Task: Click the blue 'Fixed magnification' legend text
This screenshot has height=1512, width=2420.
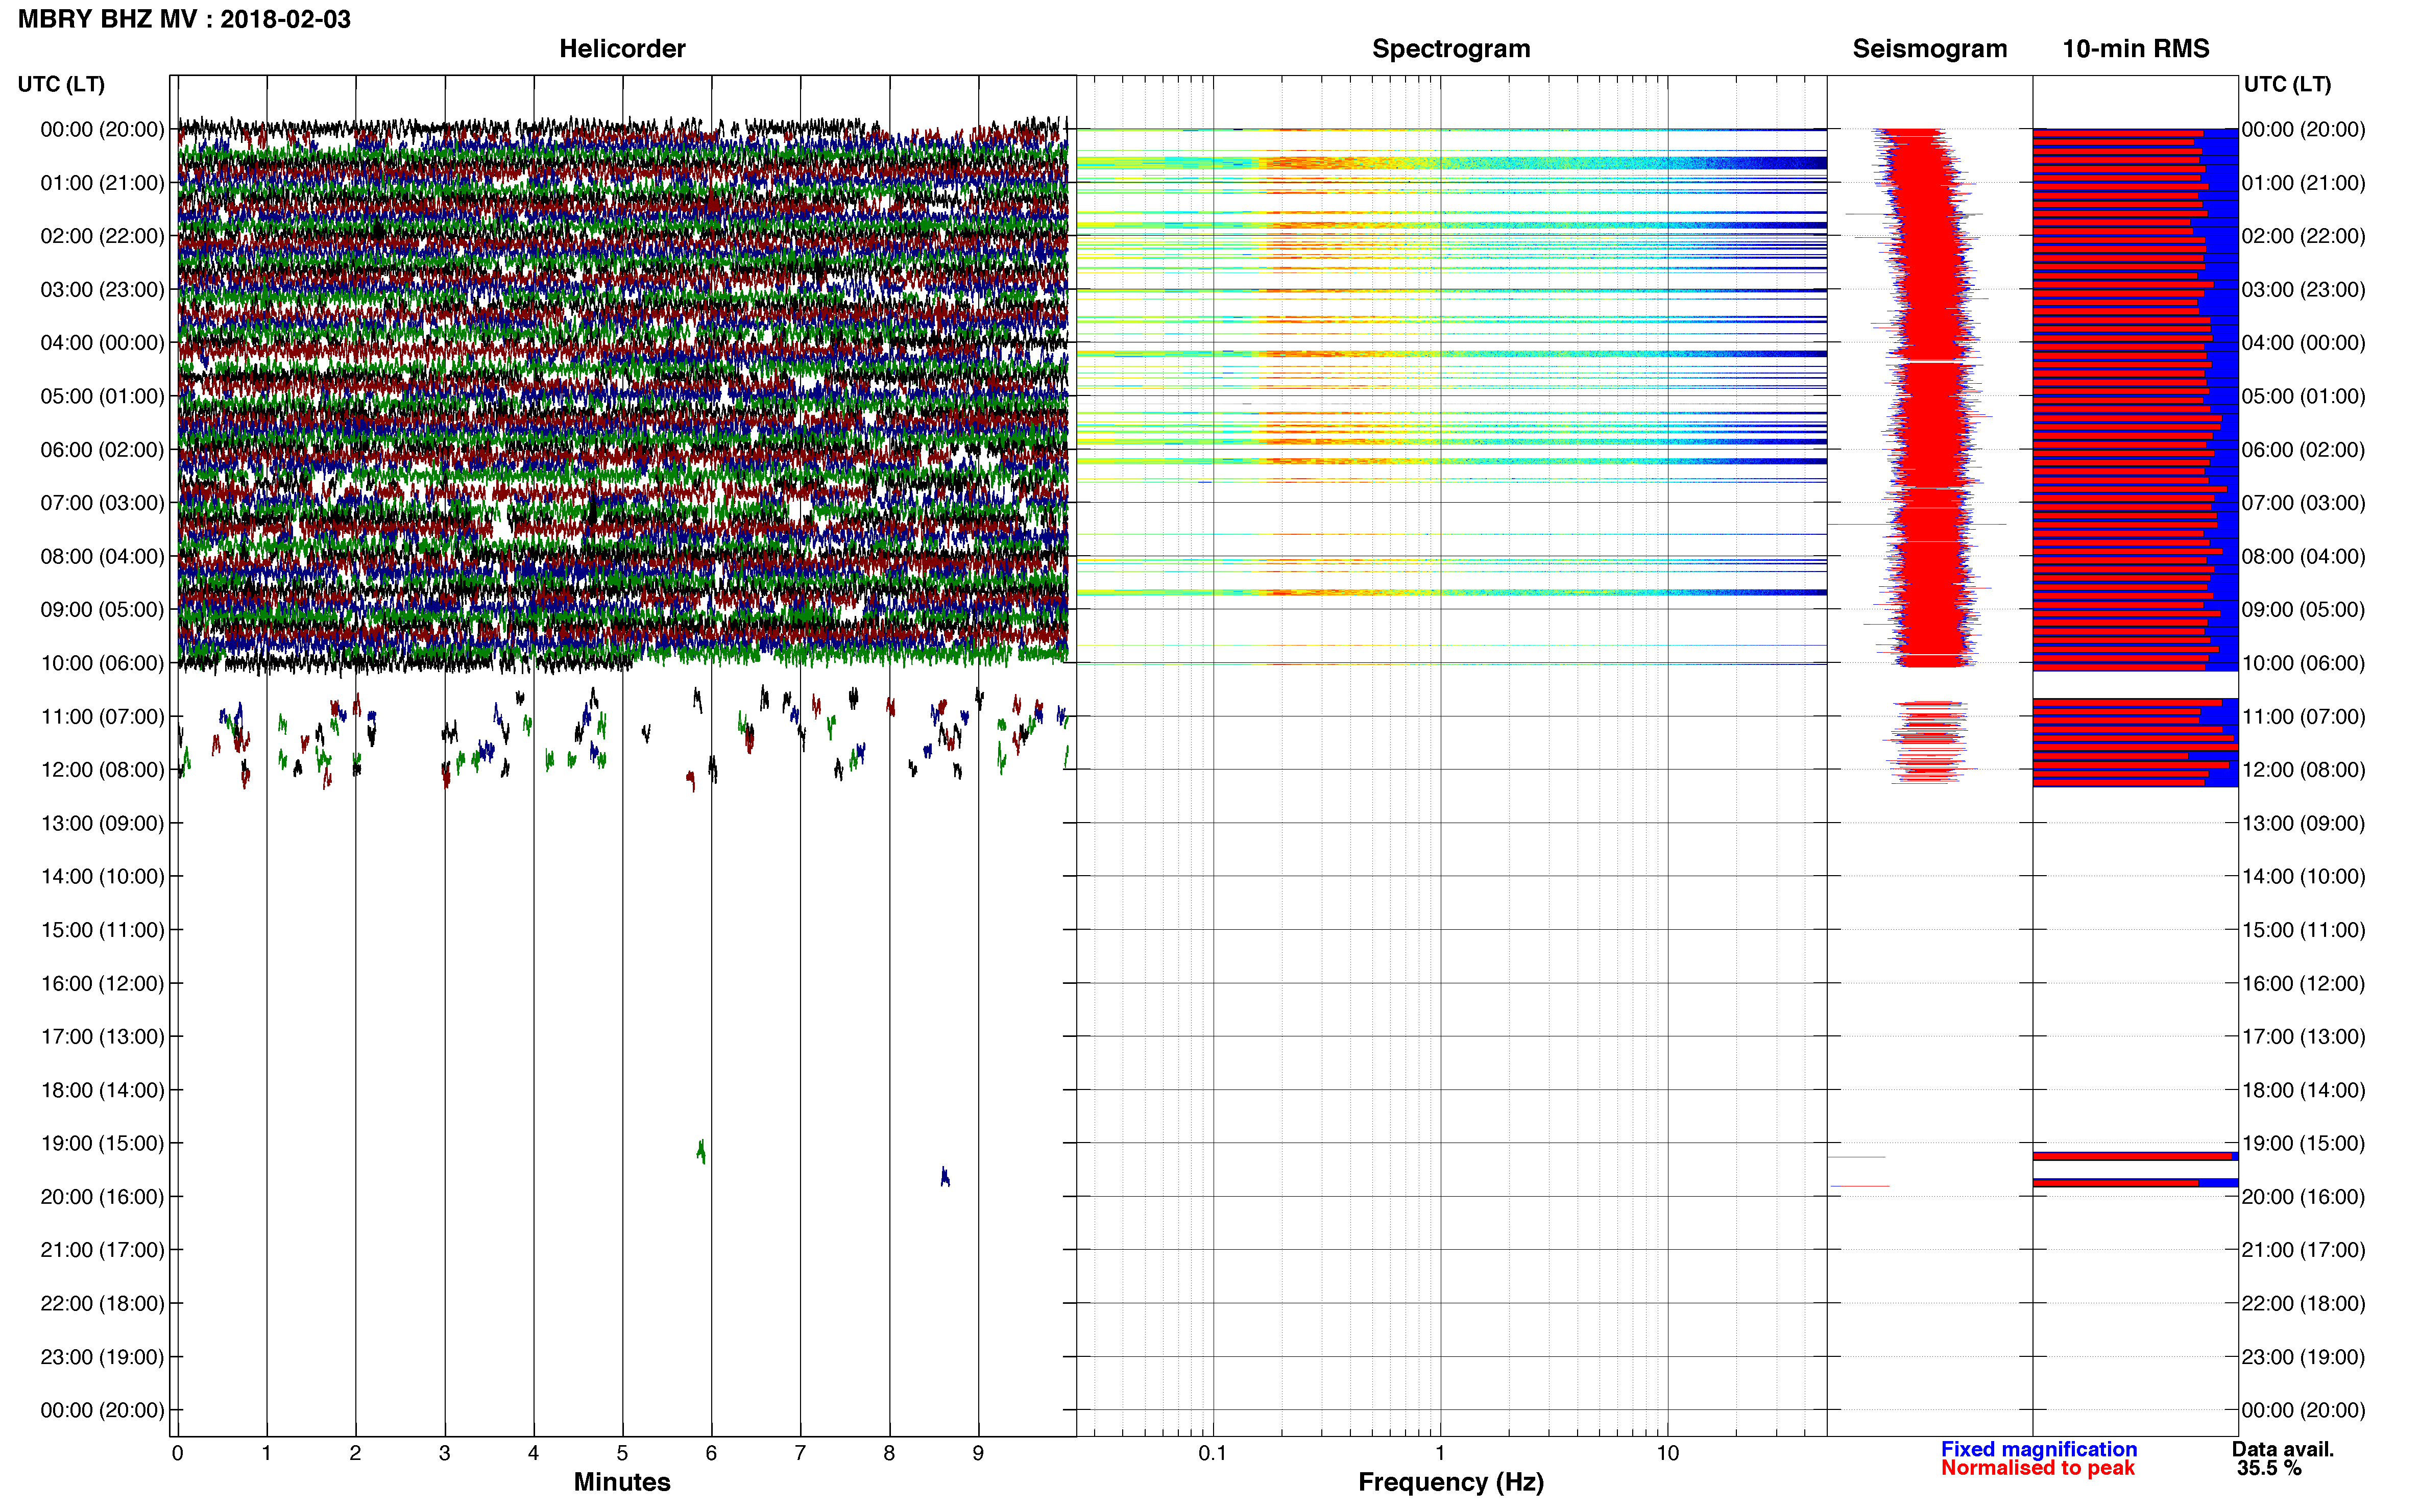Action: [2039, 1449]
